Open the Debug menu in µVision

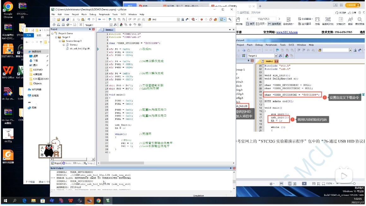click(93, 15)
